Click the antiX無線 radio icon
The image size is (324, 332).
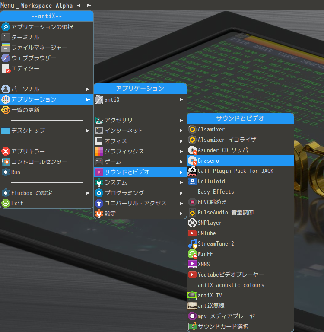coord(192,306)
